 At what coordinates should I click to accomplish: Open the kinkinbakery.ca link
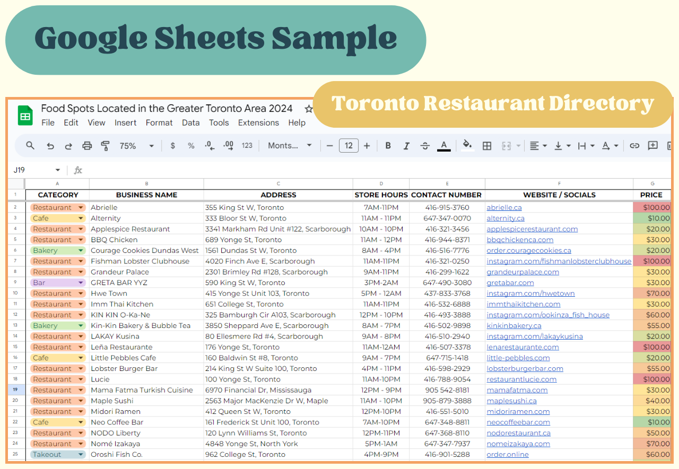click(514, 326)
